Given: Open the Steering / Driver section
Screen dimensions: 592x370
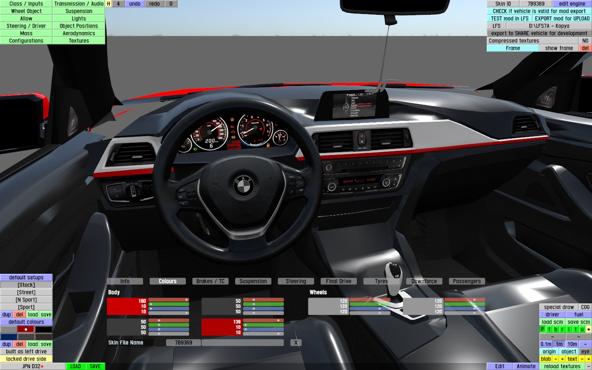Looking at the screenshot, I should pos(26,26).
